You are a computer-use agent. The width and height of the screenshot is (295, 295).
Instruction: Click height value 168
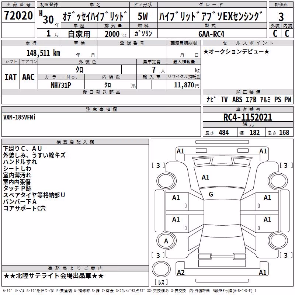(x=284, y=133)
